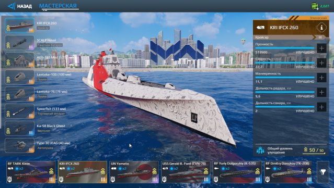Switch to the RF TARK Kirov ship card
The width and height of the screenshot is (334, 188).
coord(31,172)
